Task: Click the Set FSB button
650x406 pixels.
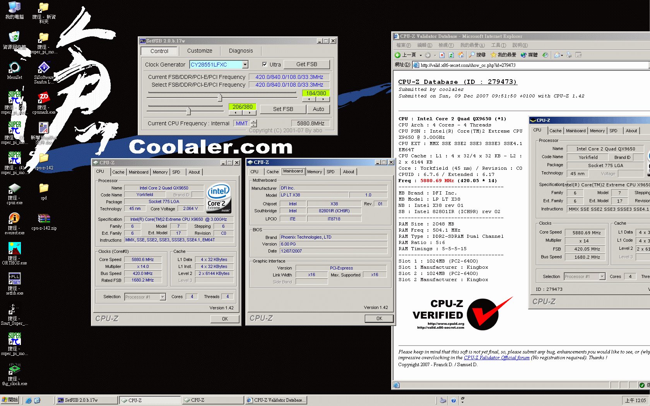Action: tap(283, 109)
